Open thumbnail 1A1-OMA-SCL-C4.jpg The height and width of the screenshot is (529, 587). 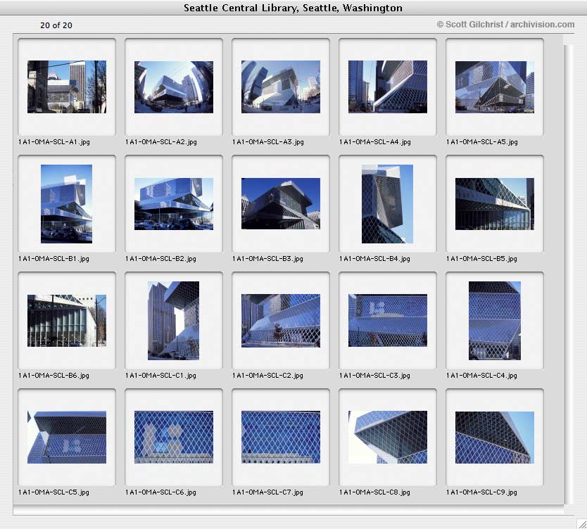495,321
